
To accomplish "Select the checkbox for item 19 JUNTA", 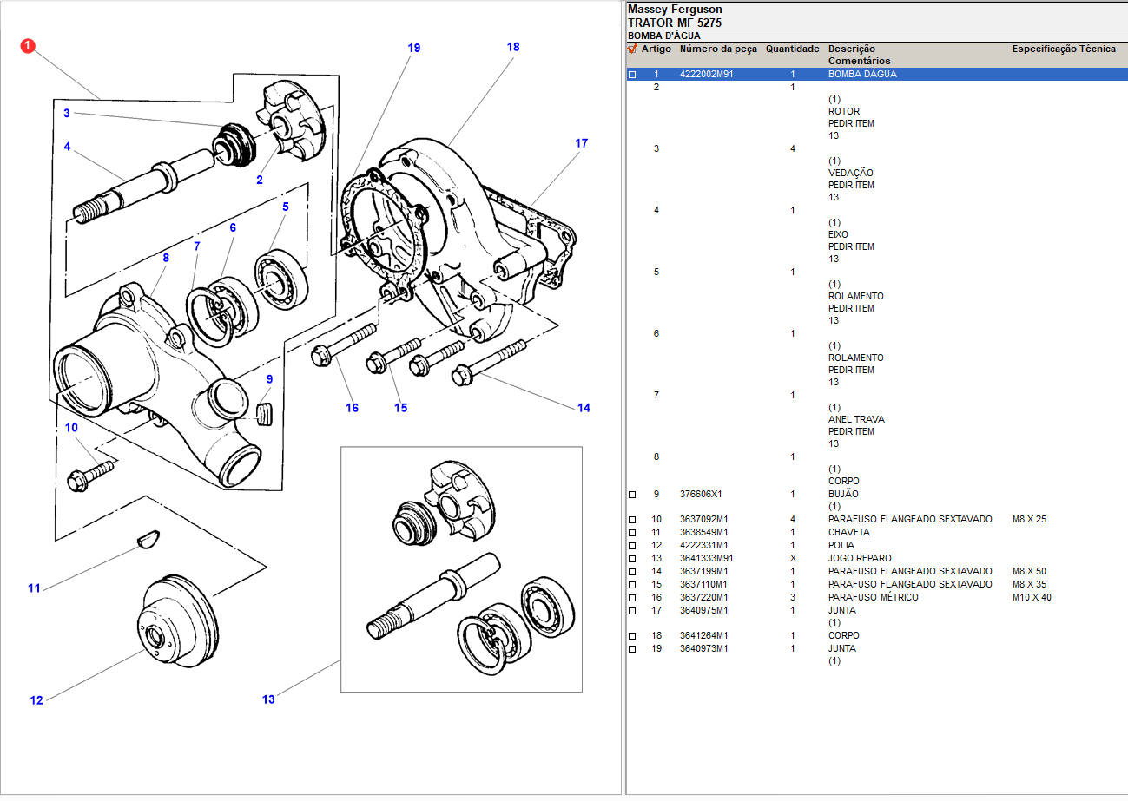I will point(632,649).
